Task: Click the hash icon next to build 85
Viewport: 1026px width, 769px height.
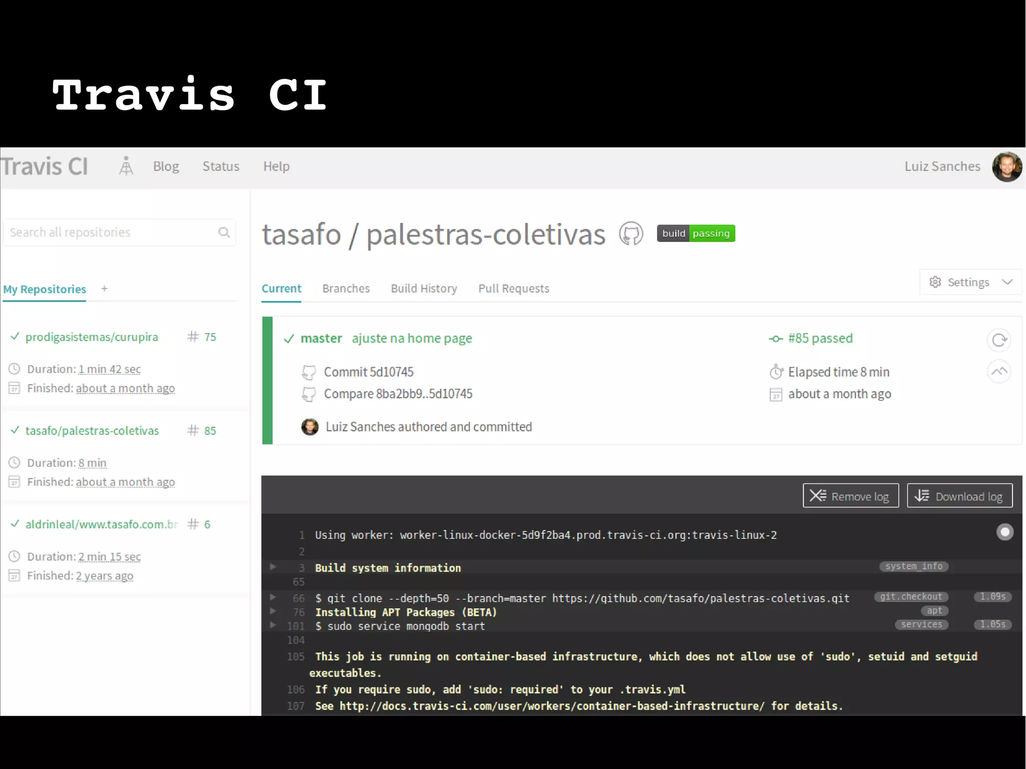Action: 193,430
